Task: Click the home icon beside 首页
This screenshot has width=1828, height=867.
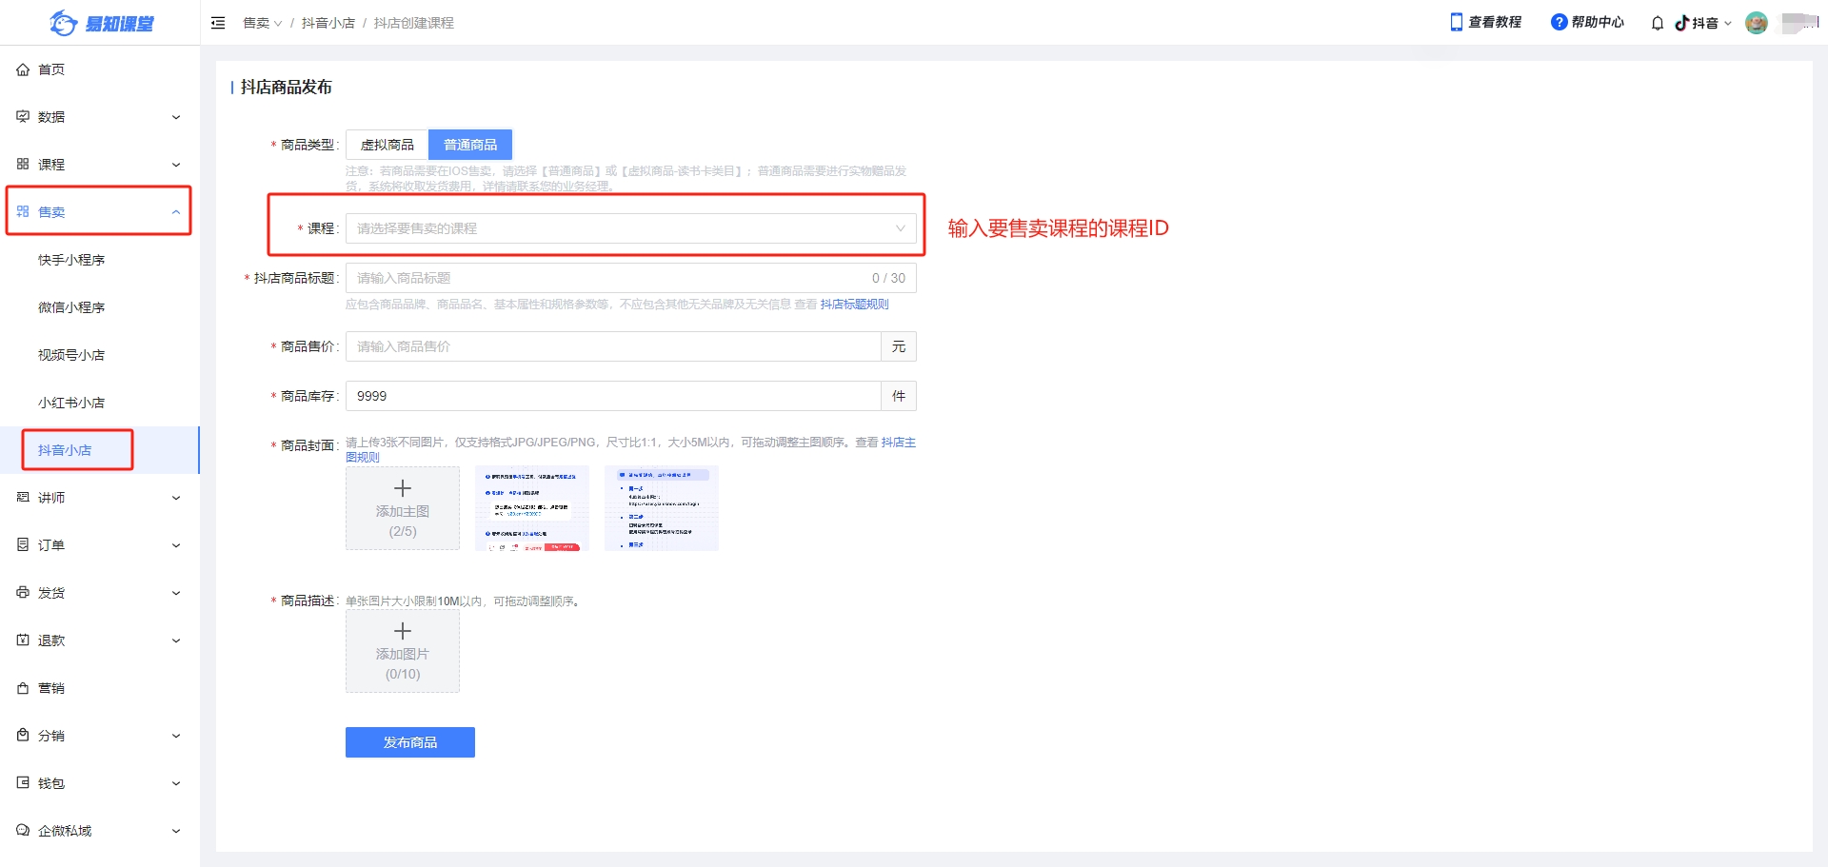Action: 23,69
